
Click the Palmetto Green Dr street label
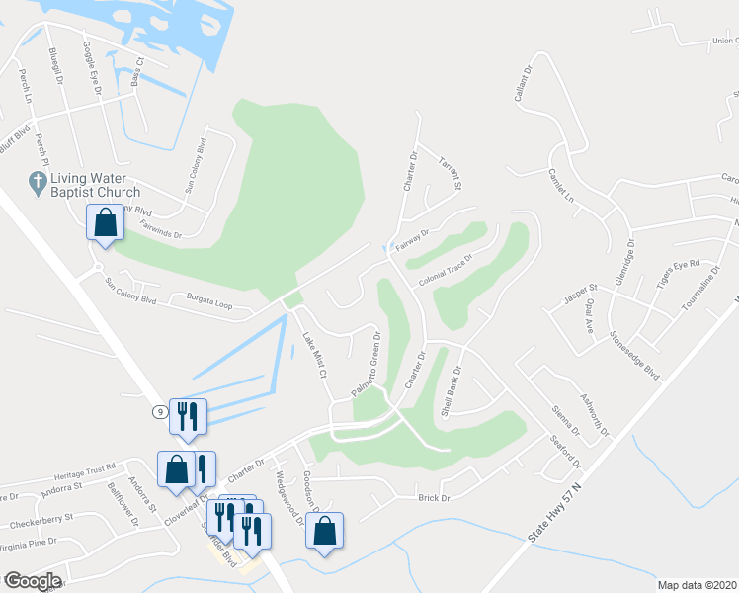coord(366,364)
